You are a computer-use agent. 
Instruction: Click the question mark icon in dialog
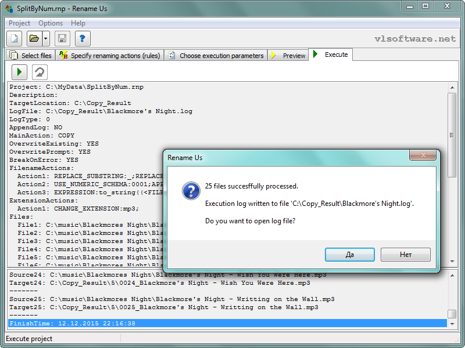pyautogui.click(x=191, y=191)
